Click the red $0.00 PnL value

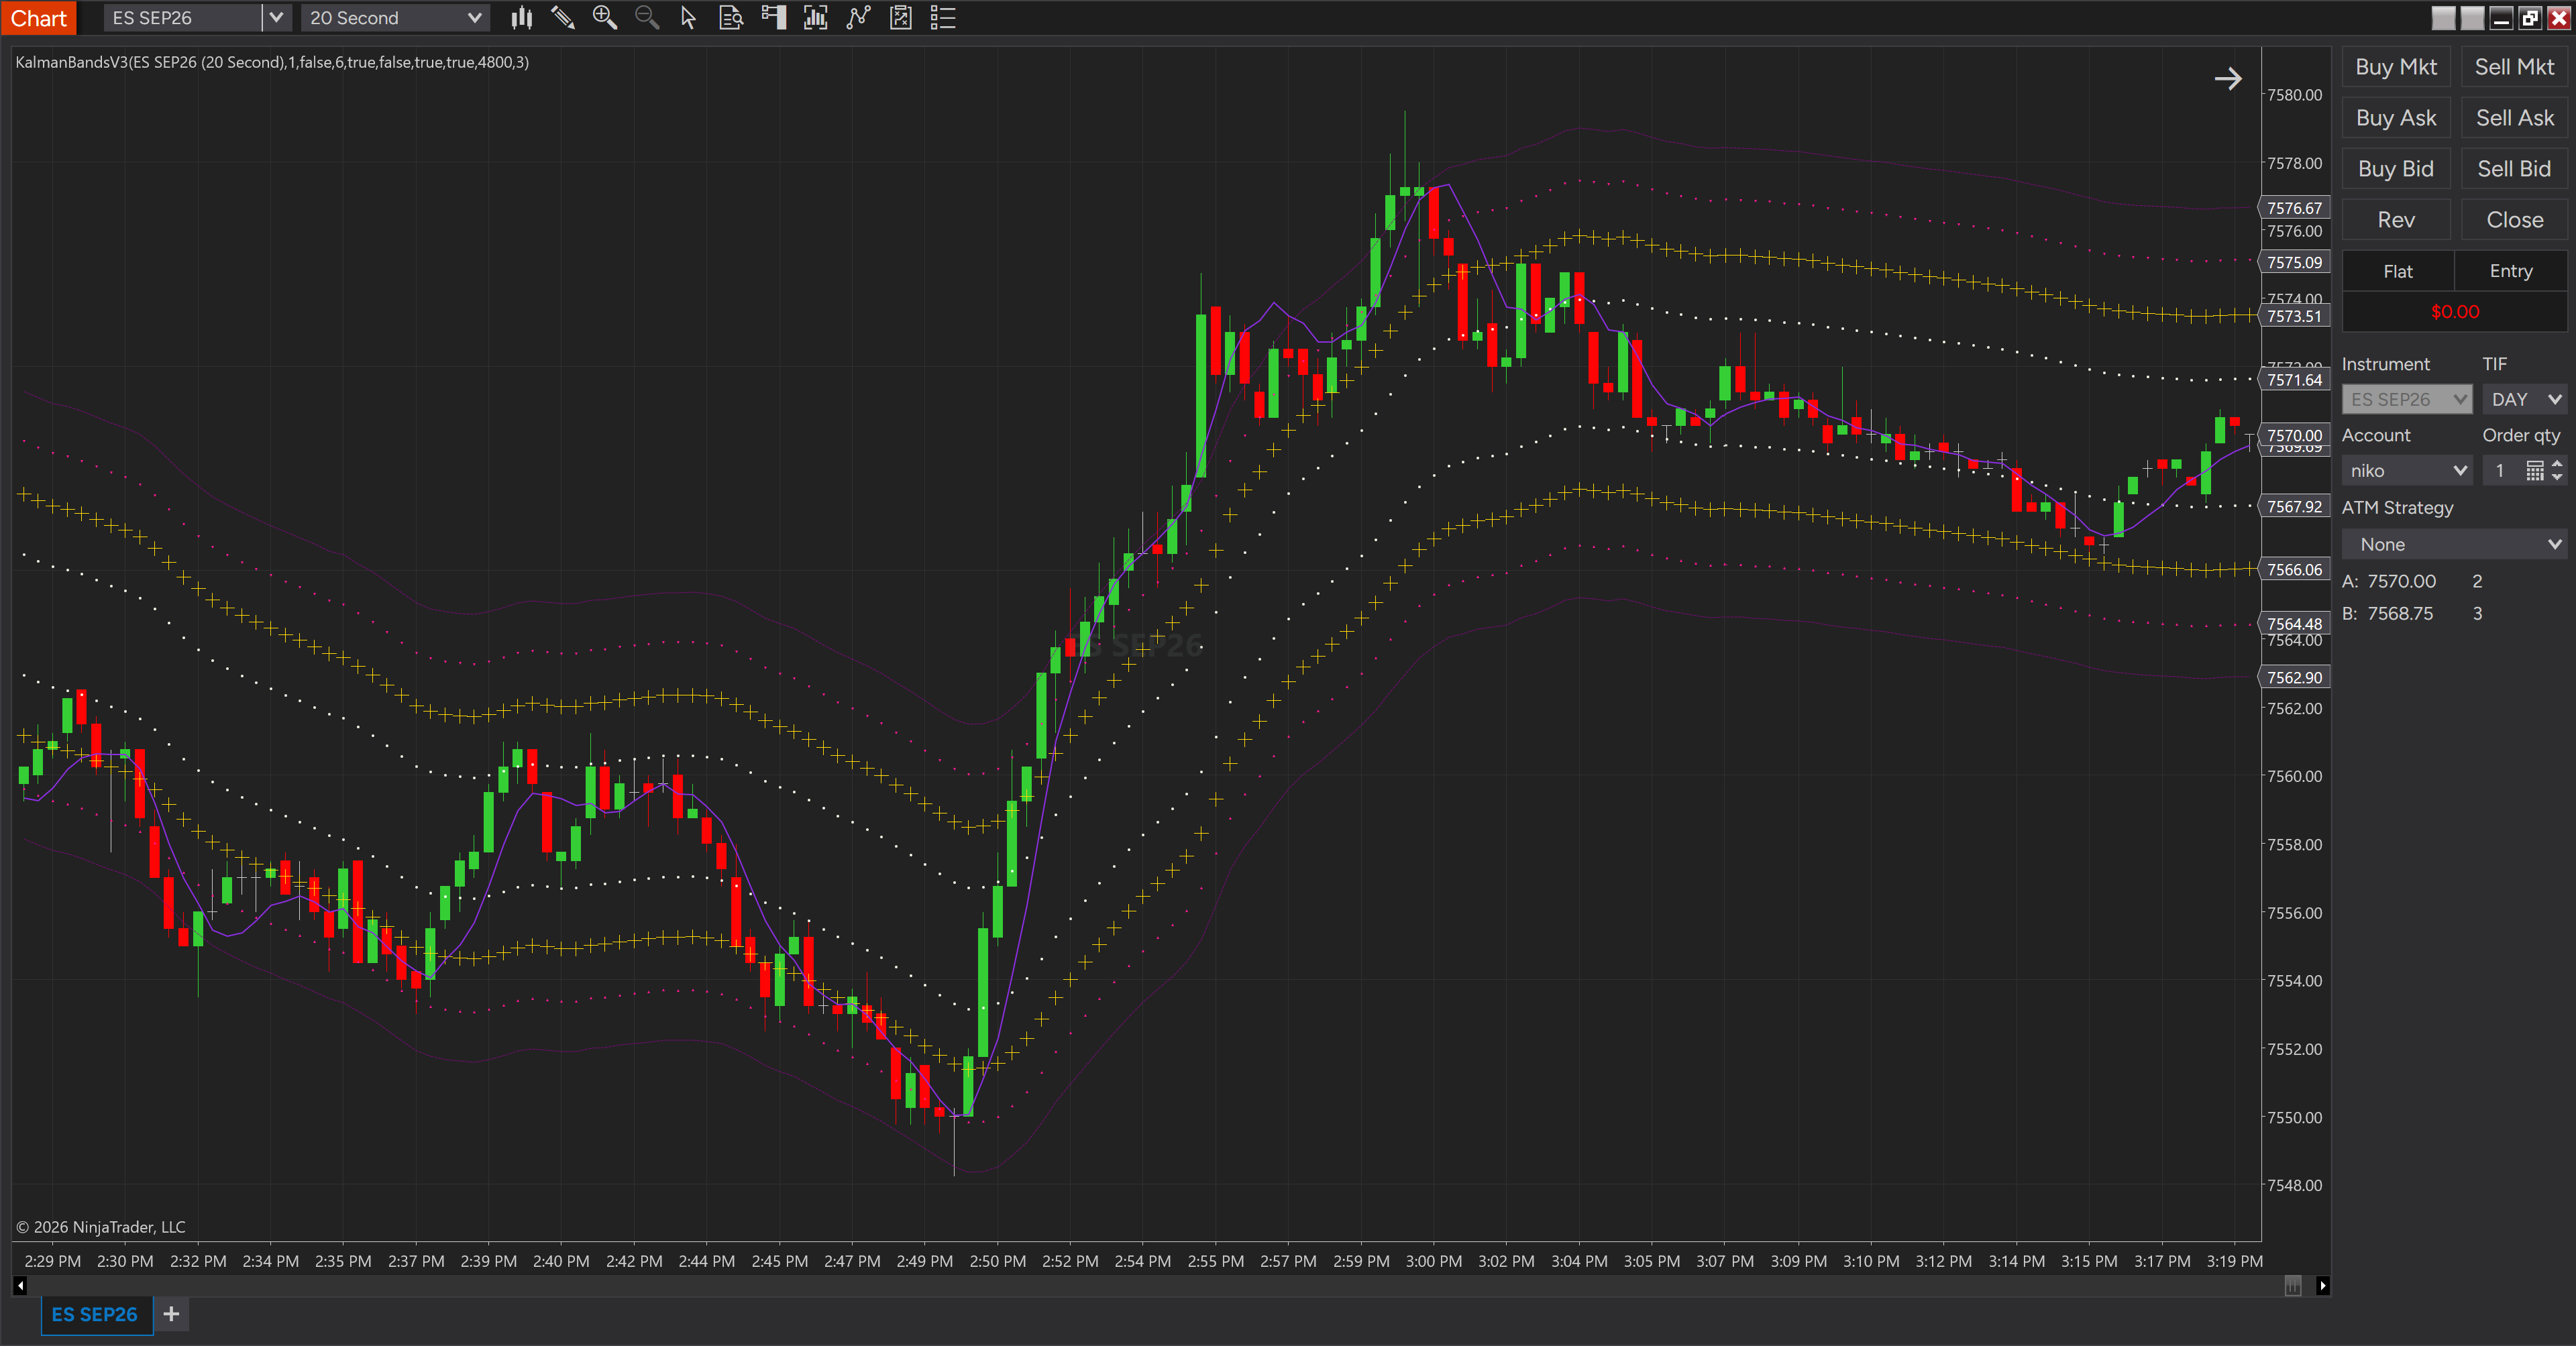point(2455,311)
